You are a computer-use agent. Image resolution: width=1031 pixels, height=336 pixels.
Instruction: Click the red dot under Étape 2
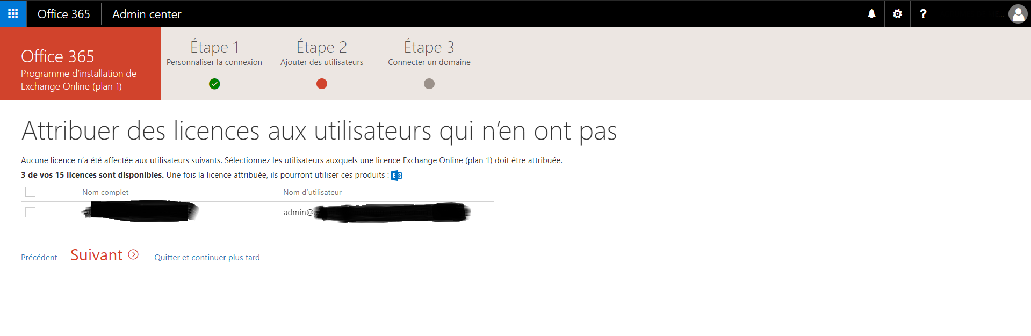[322, 84]
